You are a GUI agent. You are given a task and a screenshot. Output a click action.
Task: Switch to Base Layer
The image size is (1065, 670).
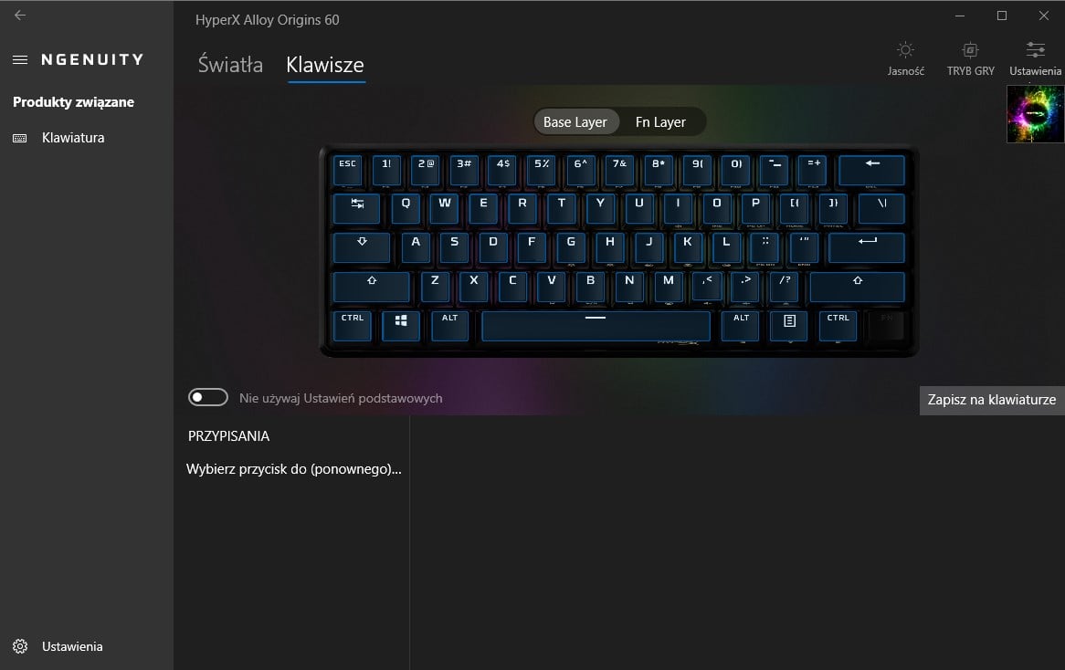coord(575,122)
